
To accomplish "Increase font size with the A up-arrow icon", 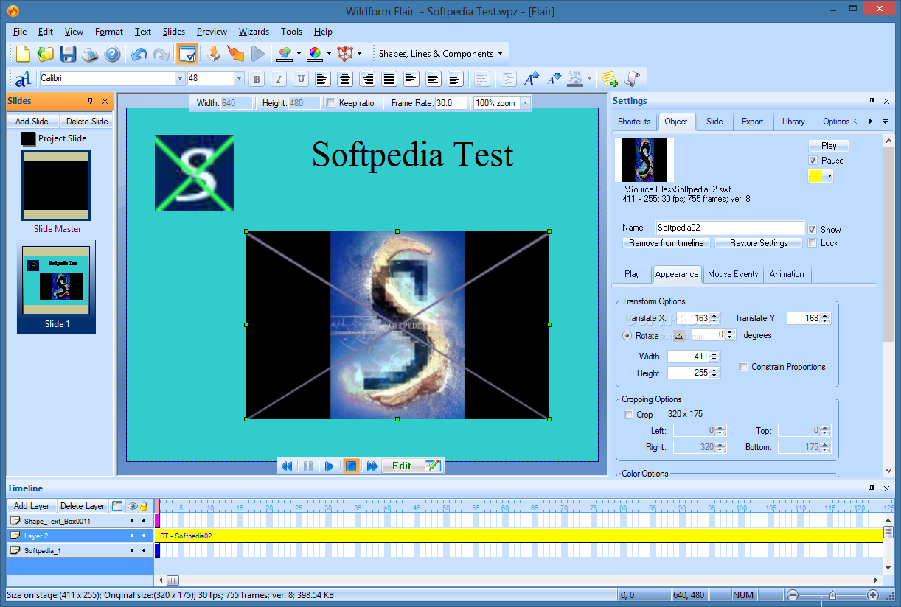I will [x=531, y=79].
